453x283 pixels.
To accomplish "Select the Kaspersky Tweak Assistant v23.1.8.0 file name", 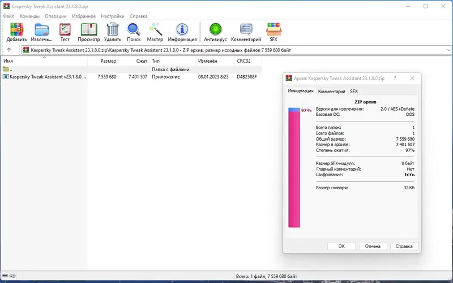I will [x=48, y=77].
